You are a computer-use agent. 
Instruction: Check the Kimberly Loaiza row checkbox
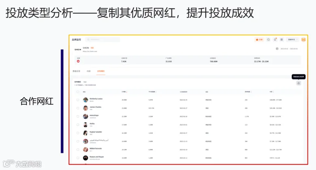(78, 100)
